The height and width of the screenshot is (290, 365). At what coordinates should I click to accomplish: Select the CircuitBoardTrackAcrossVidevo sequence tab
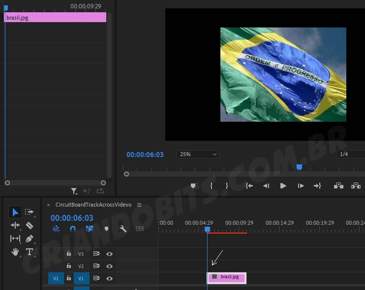tap(93, 205)
